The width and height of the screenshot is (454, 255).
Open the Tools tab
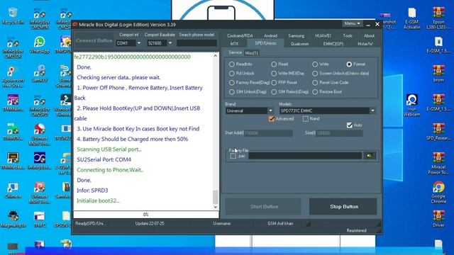[348, 36]
